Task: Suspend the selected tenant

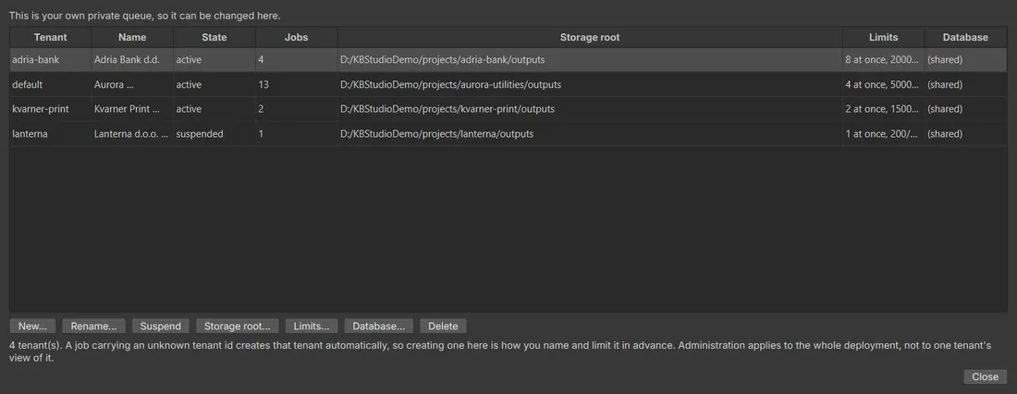Action: pyautogui.click(x=160, y=326)
